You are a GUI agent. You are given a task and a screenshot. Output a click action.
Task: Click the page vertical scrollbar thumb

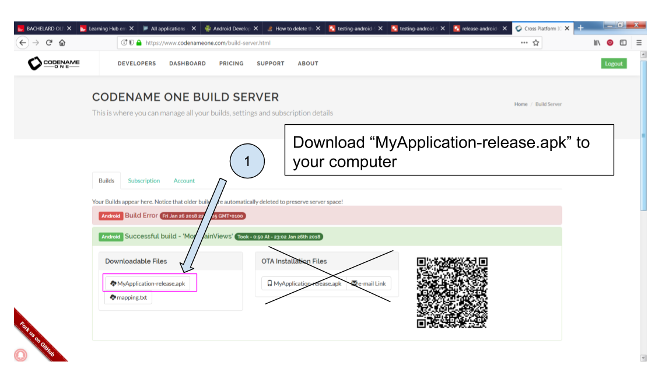(643, 135)
